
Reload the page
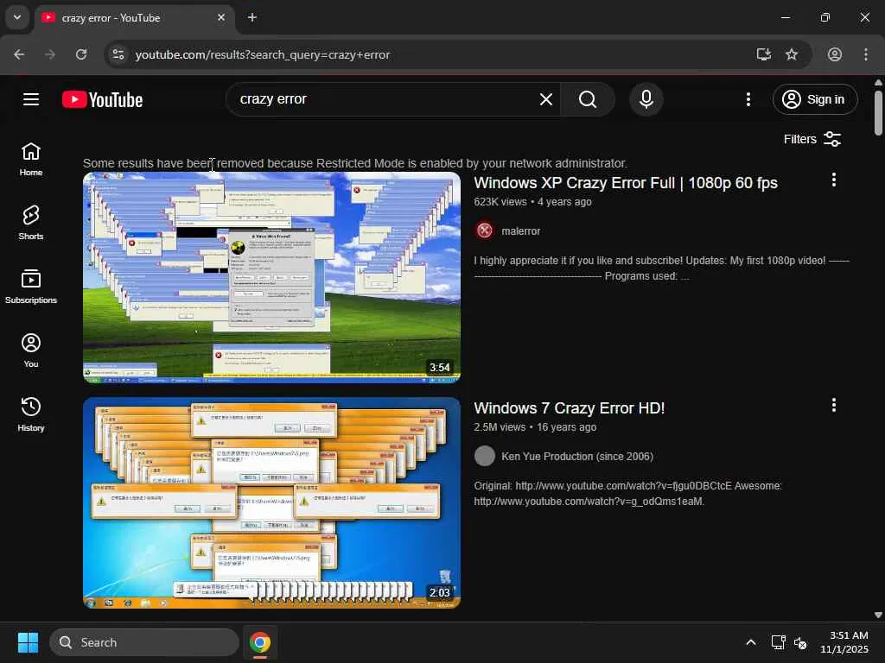81,54
